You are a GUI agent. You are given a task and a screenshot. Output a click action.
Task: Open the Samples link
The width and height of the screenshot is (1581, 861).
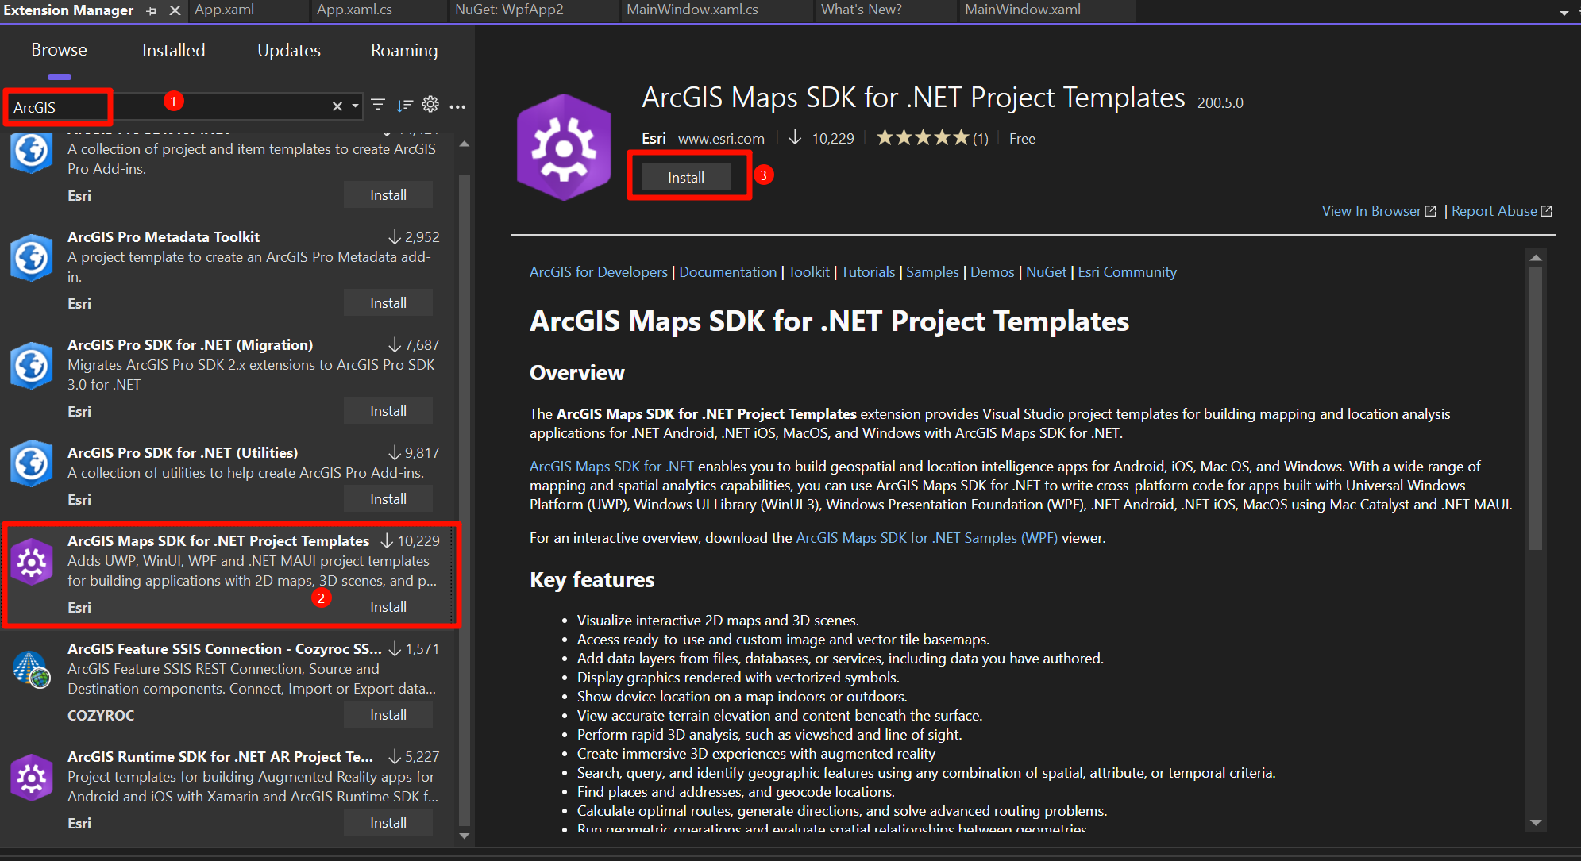[932, 272]
